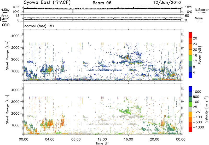Select the orange-red 24–28 dB Power color segment
209x145 pixels.
point(190,41)
